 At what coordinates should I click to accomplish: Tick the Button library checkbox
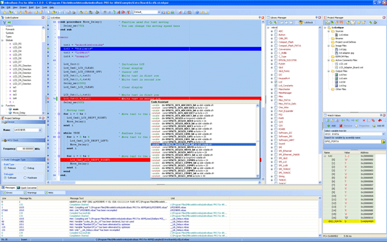pyautogui.click(x=276, y=35)
